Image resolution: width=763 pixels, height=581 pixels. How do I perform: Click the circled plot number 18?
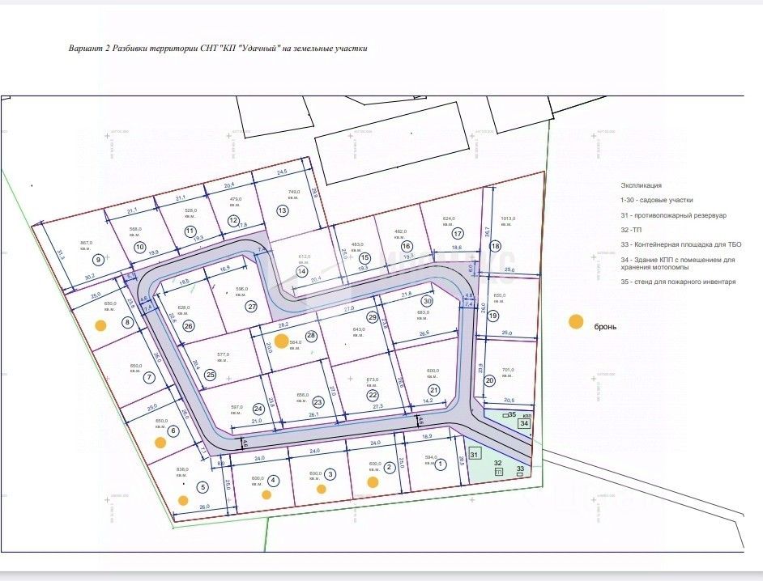pos(496,246)
